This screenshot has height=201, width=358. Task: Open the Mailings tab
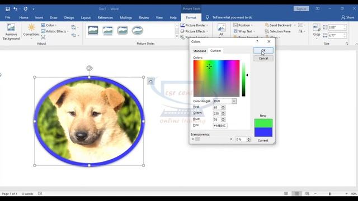126,17
